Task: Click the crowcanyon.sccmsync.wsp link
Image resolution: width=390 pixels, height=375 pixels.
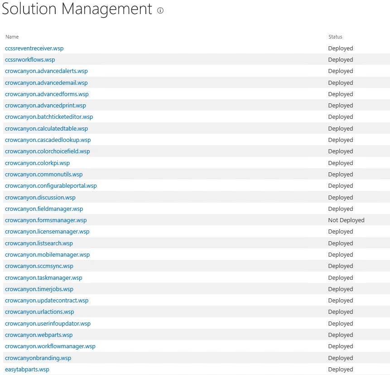Action: pyautogui.click(x=39, y=266)
